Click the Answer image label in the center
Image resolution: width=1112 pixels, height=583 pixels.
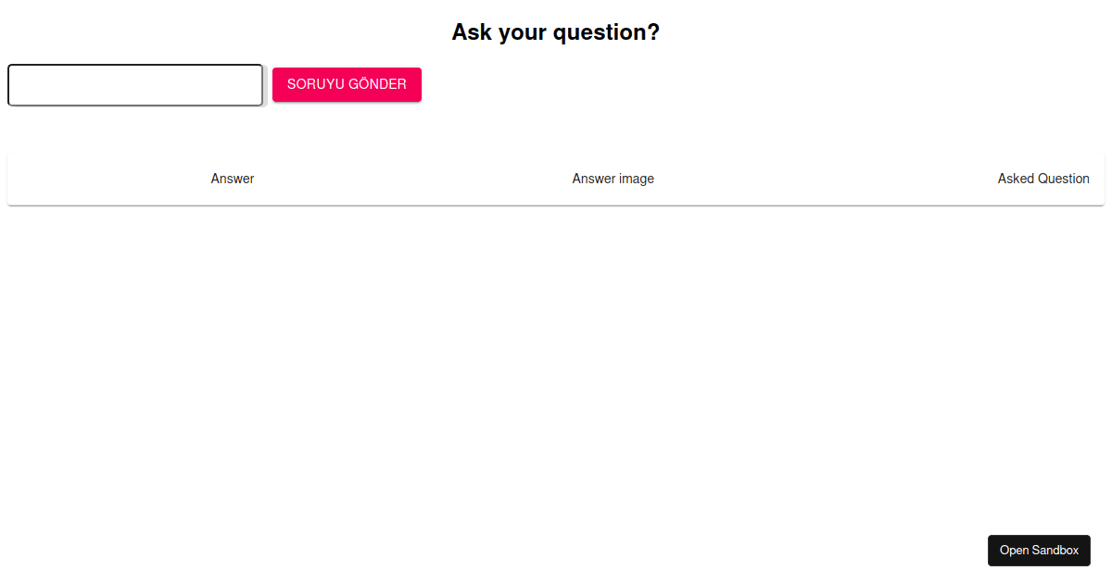point(613,179)
